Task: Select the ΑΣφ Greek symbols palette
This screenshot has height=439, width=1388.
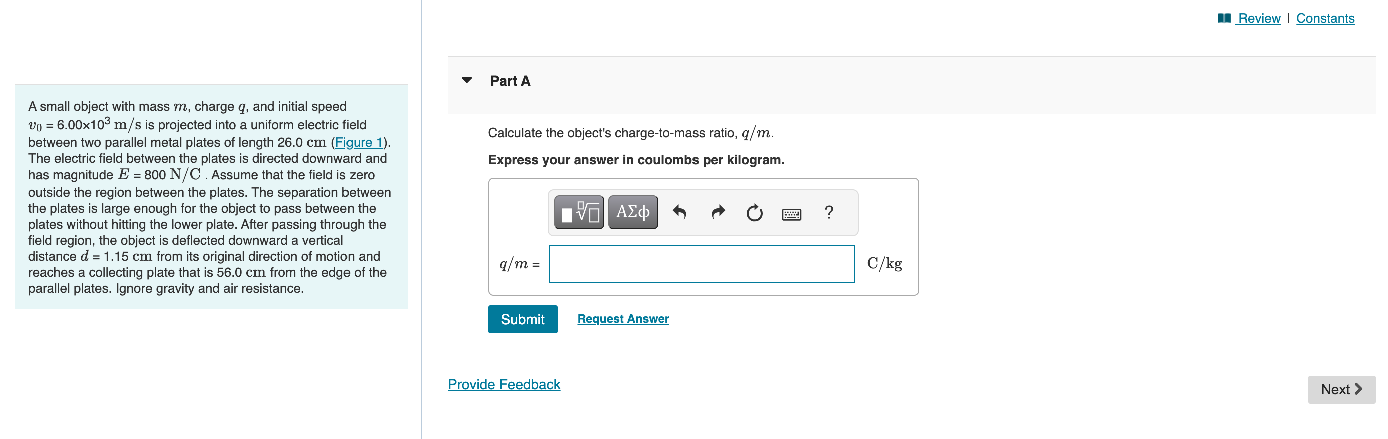Action: (632, 212)
